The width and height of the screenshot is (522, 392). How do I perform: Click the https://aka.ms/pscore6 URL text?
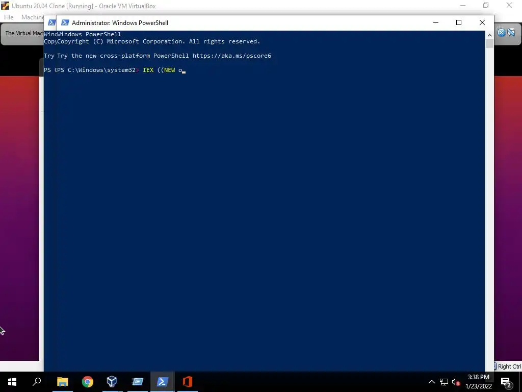232,56
